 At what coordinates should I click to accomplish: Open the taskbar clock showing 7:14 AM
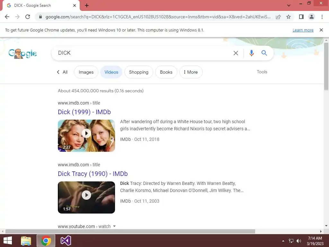[x=315, y=241]
